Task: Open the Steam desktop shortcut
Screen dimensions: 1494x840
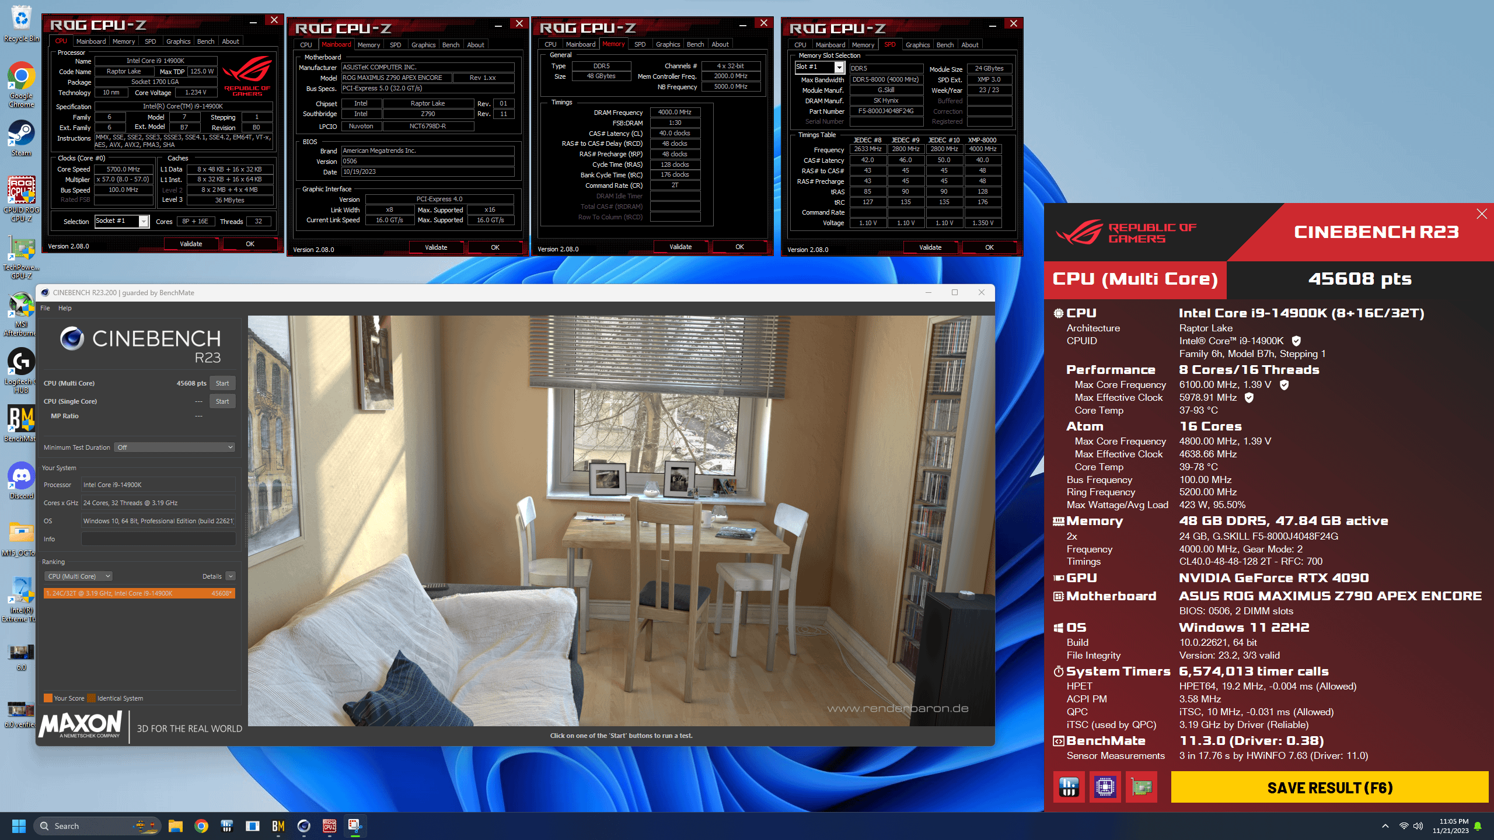Action: 21,138
